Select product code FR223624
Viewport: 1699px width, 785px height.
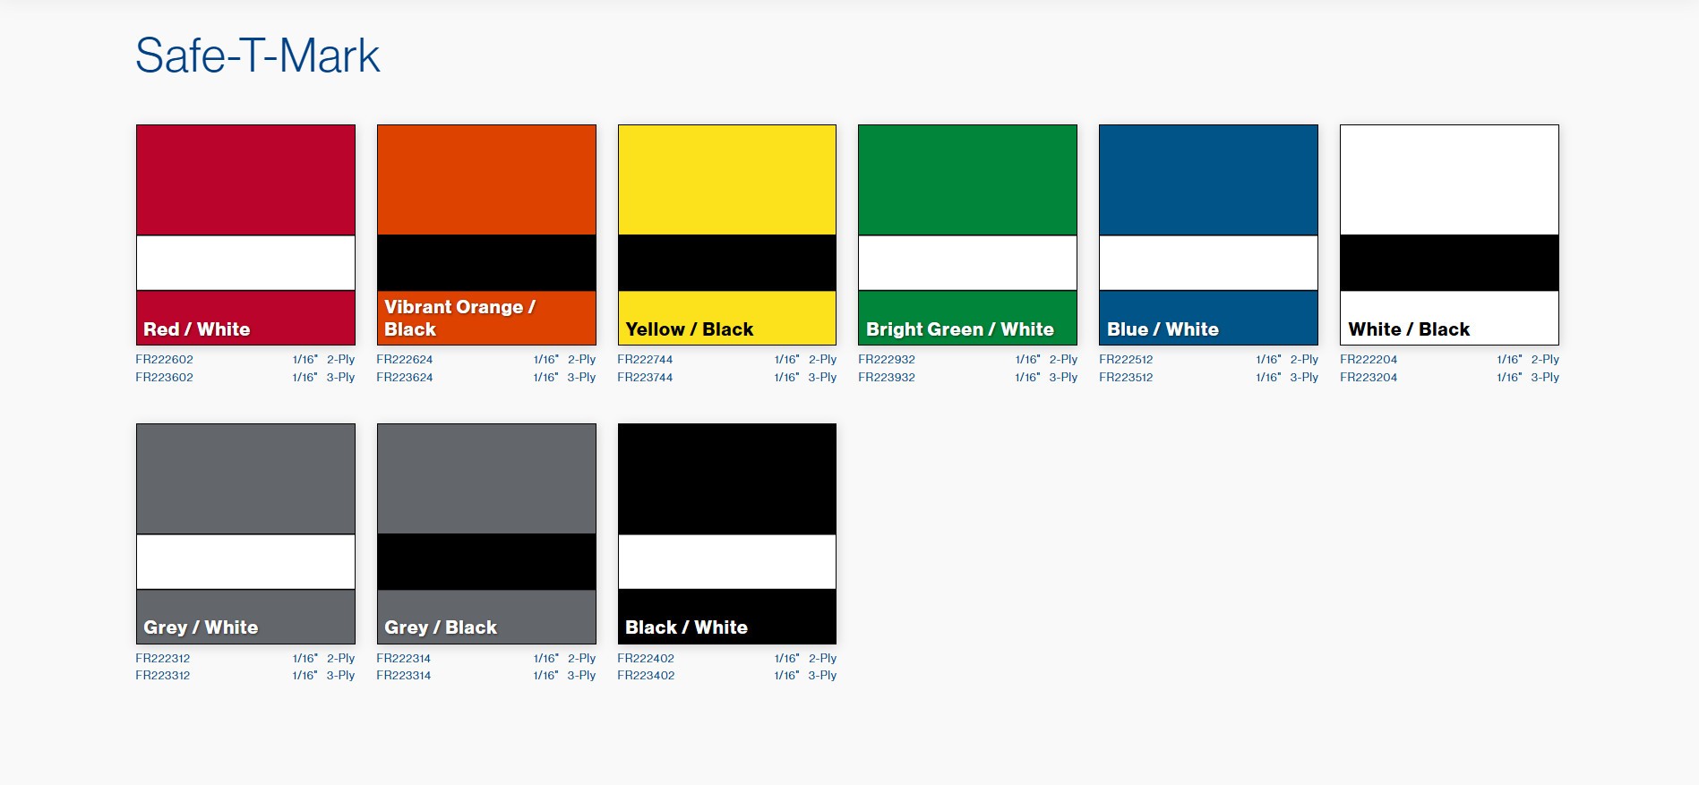point(405,378)
